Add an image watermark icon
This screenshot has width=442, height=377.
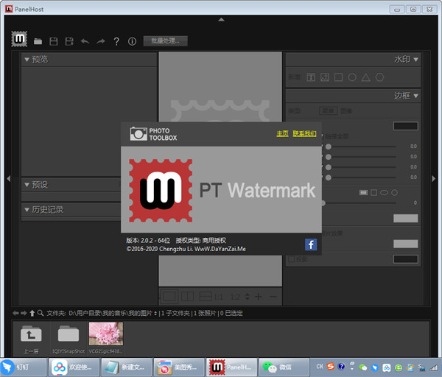click(x=325, y=77)
